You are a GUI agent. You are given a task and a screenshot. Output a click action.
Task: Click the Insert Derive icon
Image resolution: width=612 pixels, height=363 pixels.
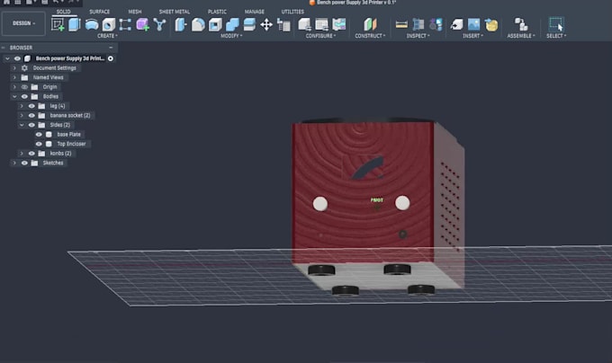click(456, 24)
